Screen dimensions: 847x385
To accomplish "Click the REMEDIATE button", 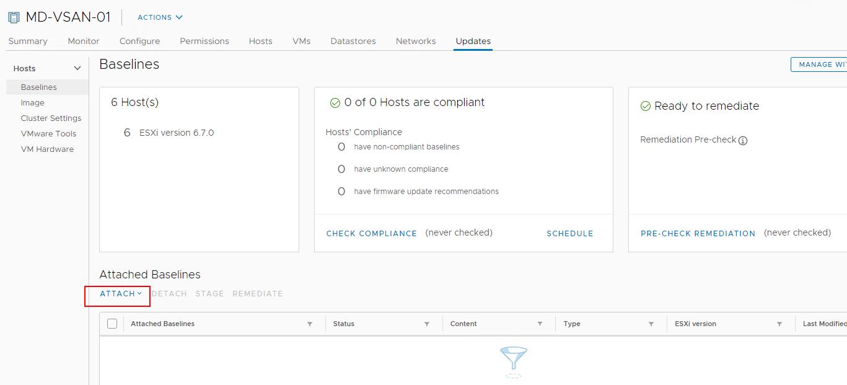I will click(258, 294).
